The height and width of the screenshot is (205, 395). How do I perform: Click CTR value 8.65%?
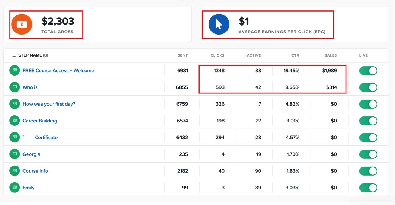click(x=292, y=87)
